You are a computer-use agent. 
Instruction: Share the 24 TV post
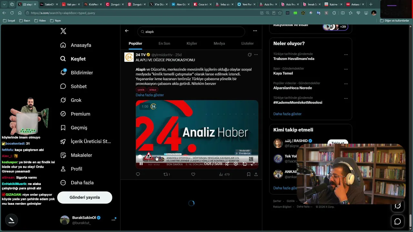(x=256, y=174)
